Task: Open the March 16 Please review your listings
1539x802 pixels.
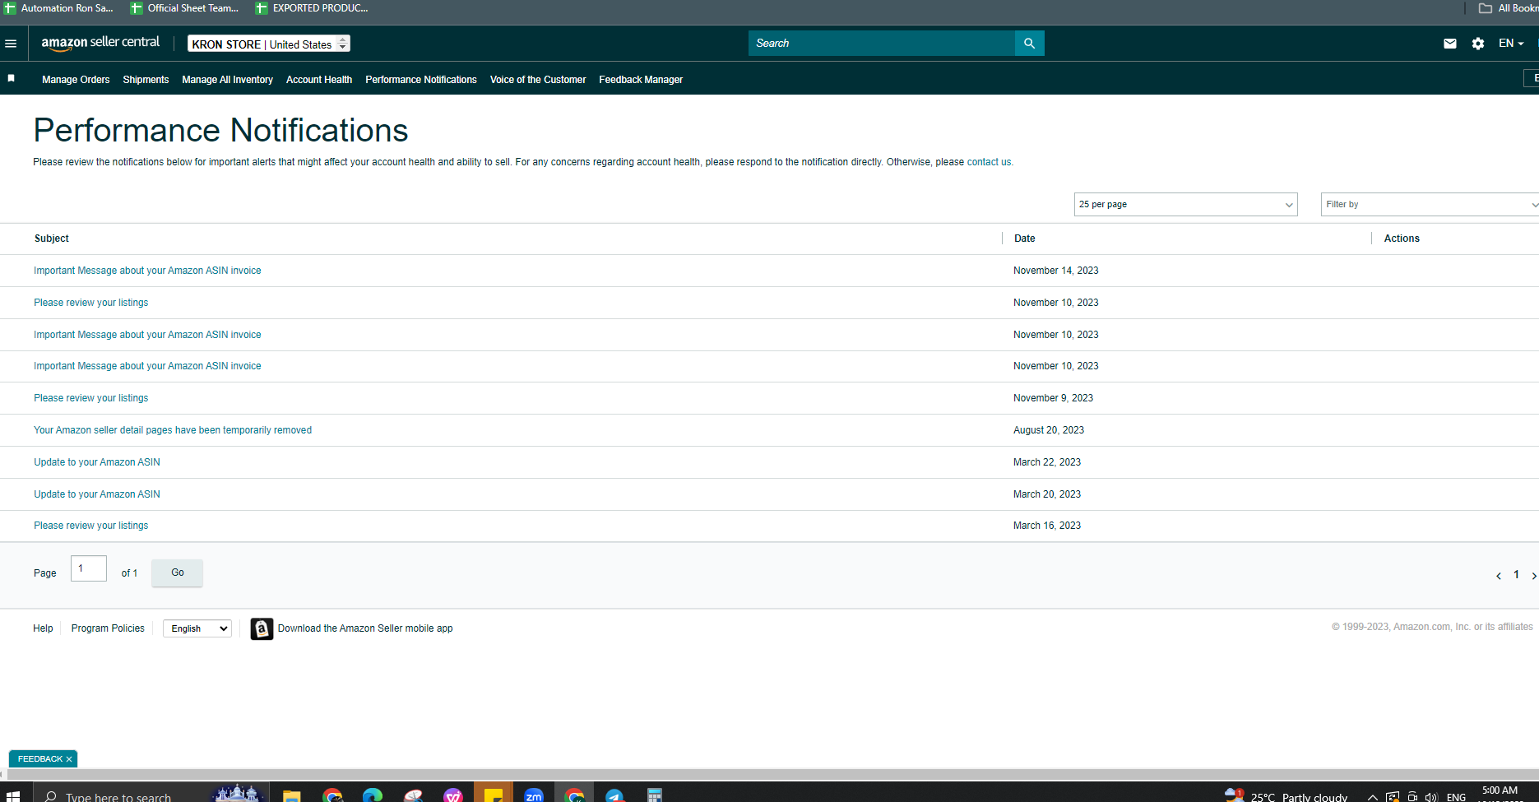Action: 91,526
